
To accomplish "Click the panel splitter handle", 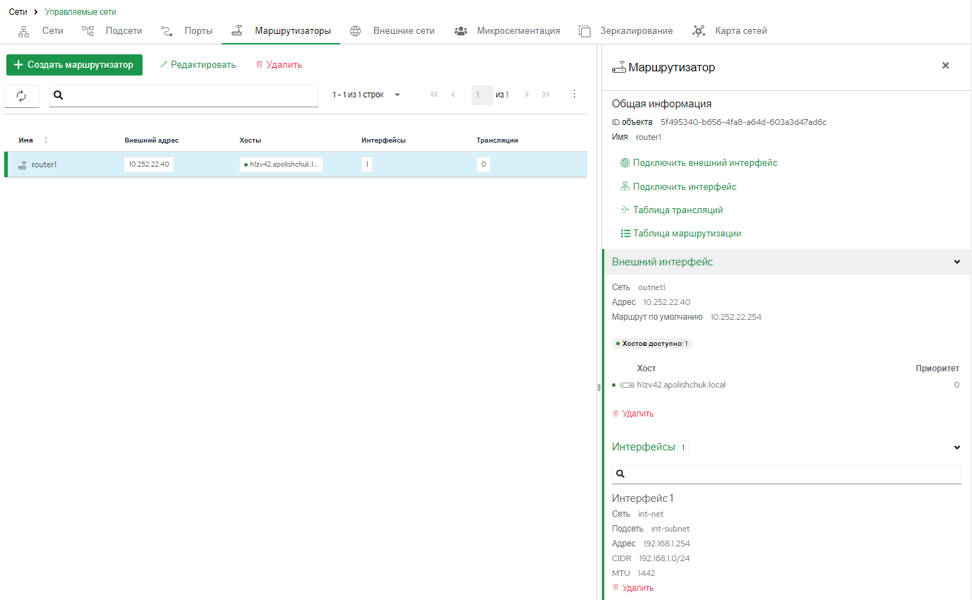I will [x=599, y=387].
